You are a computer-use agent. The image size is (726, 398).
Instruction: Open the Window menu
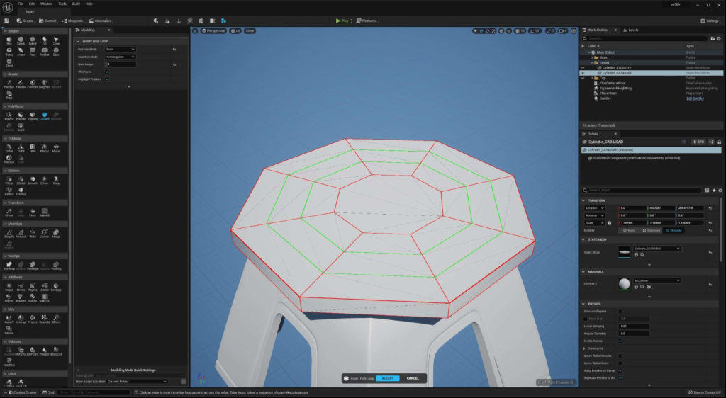click(x=46, y=4)
